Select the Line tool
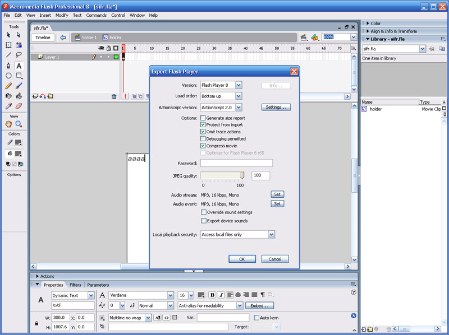 tap(8, 55)
